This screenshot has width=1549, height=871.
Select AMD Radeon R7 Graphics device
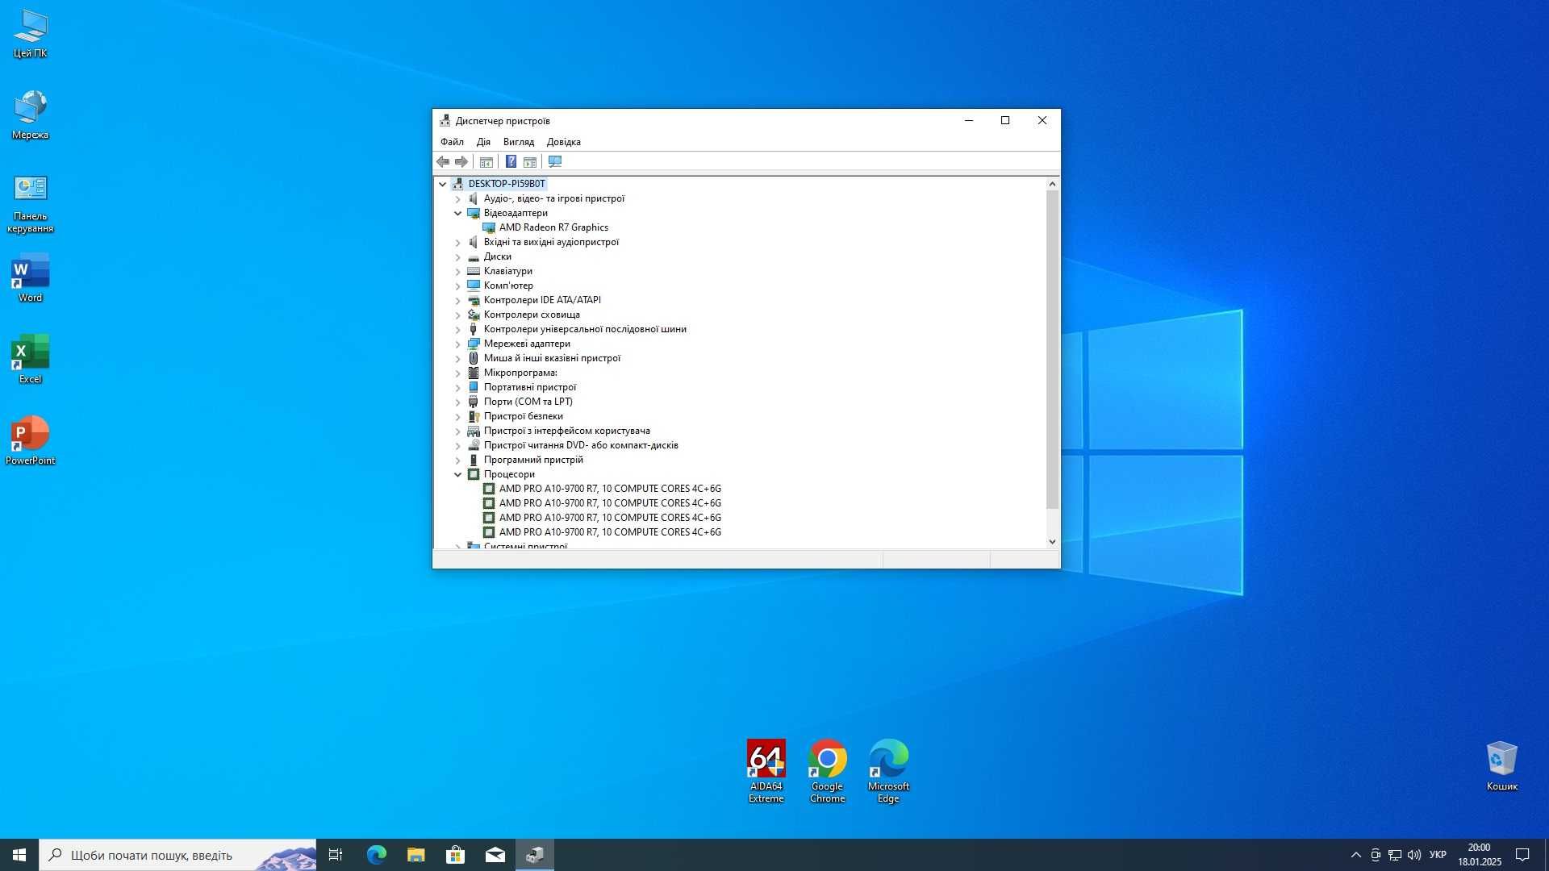coord(553,227)
